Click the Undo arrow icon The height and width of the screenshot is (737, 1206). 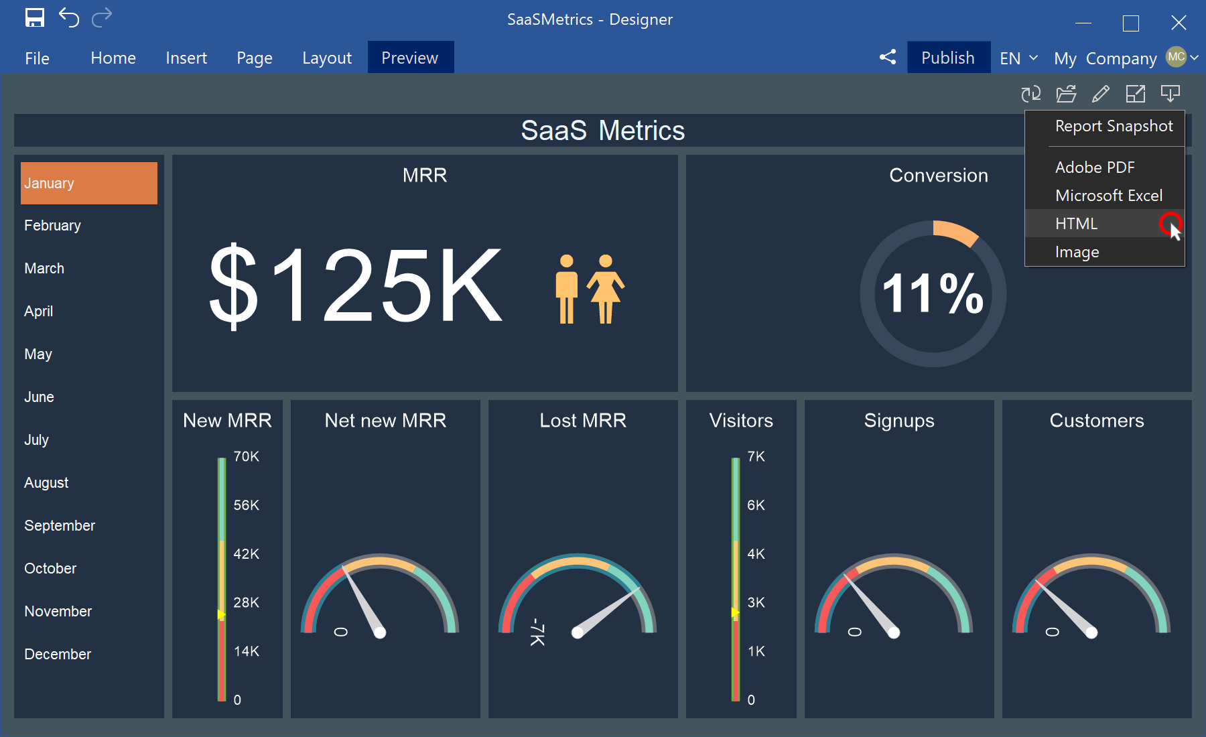(69, 17)
